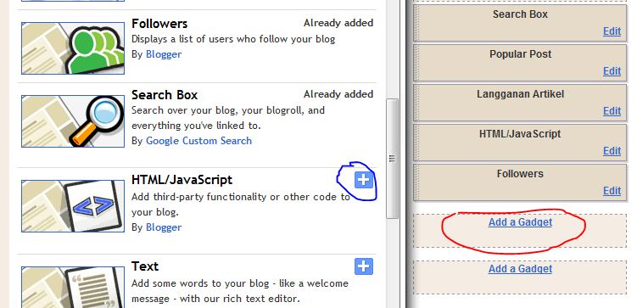The width and height of the screenshot is (637, 308).
Task: Edit the HTML/JavaScript widget in layout
Action: tap(612, 151)
